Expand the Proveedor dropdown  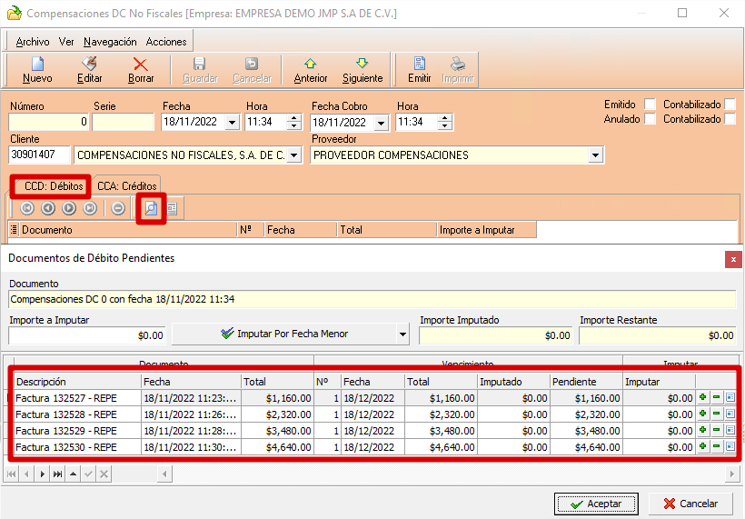pyautogui.click(x=595, y=155)
